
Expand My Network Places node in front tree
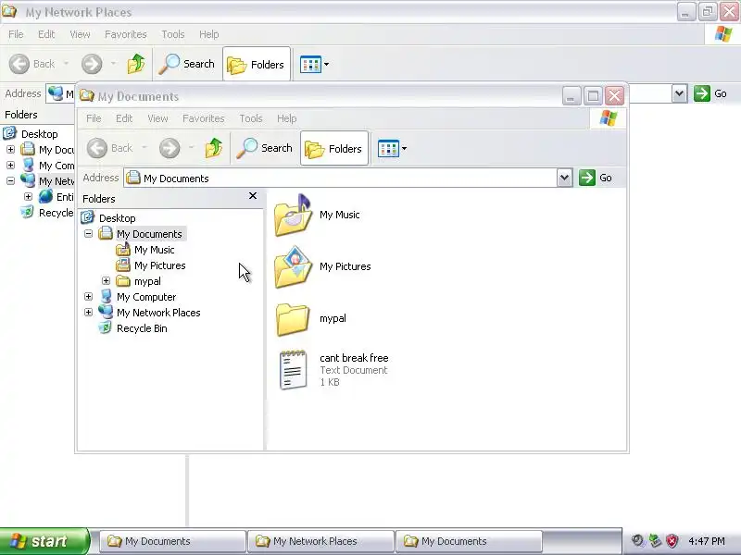[88, 312]
